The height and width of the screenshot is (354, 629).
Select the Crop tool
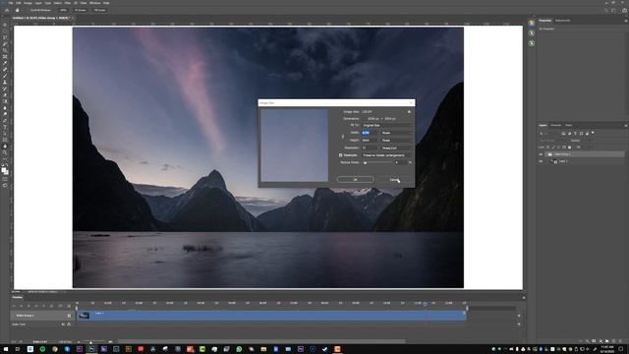point(5,50)
